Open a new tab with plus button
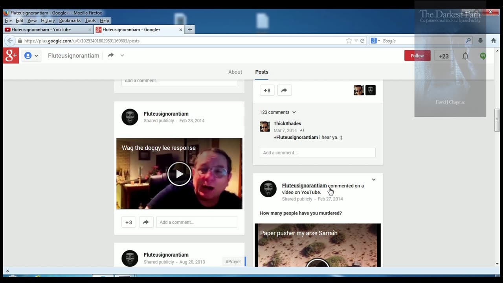Image resolution: width=503 pixels, height=283 pixels. click(x=190, y=29)
